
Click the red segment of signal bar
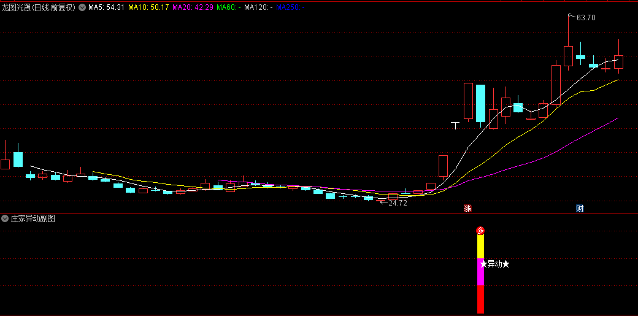tap(480, 299)
